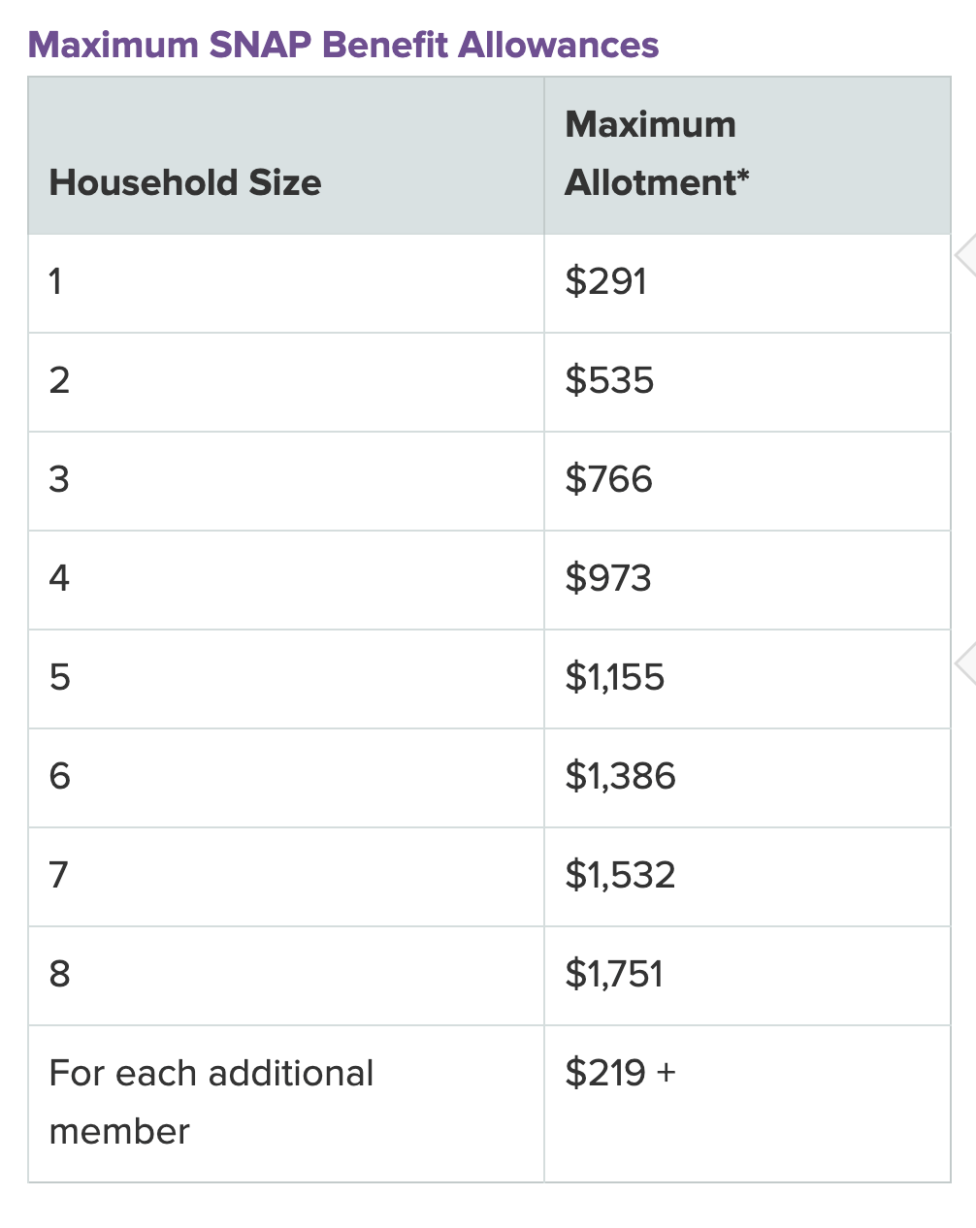Viewport: 976px width, 1228px height.
Task: Click the $1,532 allotment amount
Action: click(620, 875)
